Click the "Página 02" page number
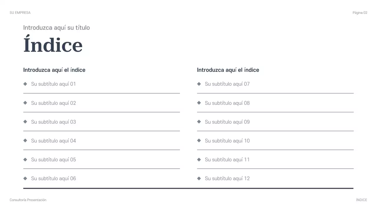Viewport: 377px width, 212px height. (360, 13)
